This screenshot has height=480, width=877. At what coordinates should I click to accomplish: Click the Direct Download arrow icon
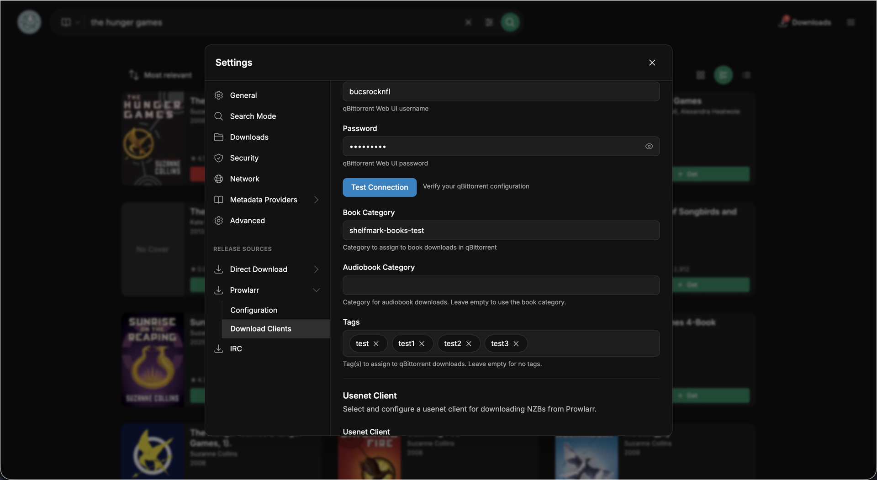219,269
